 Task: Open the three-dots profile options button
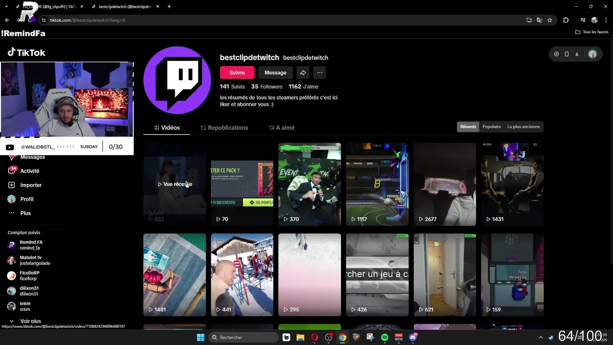[319, 73]
